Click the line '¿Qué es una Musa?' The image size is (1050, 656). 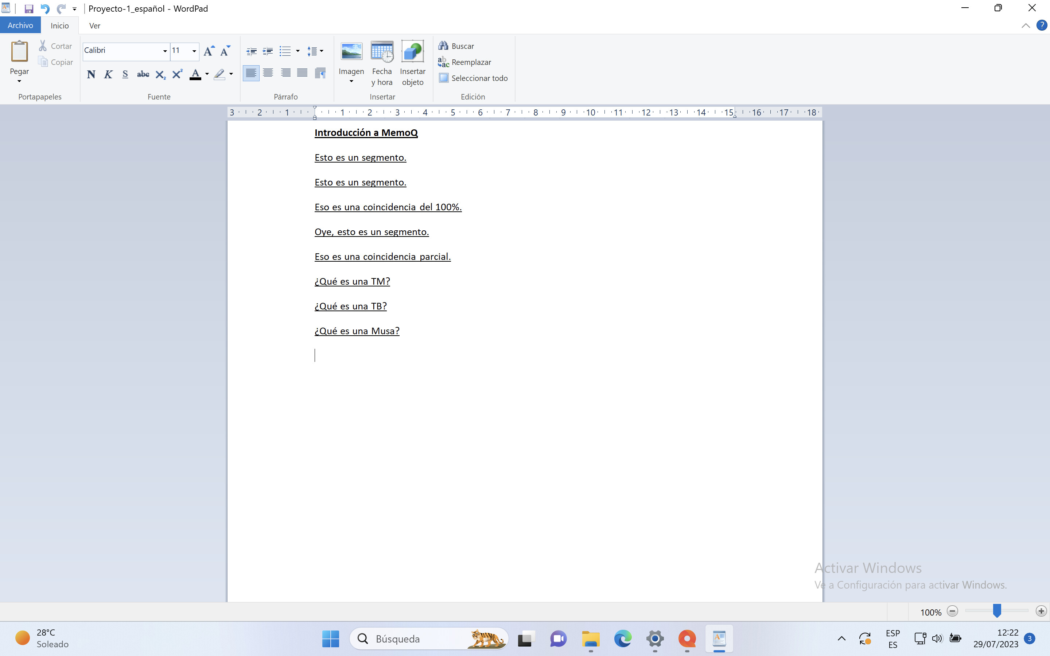tap(357, 331)
